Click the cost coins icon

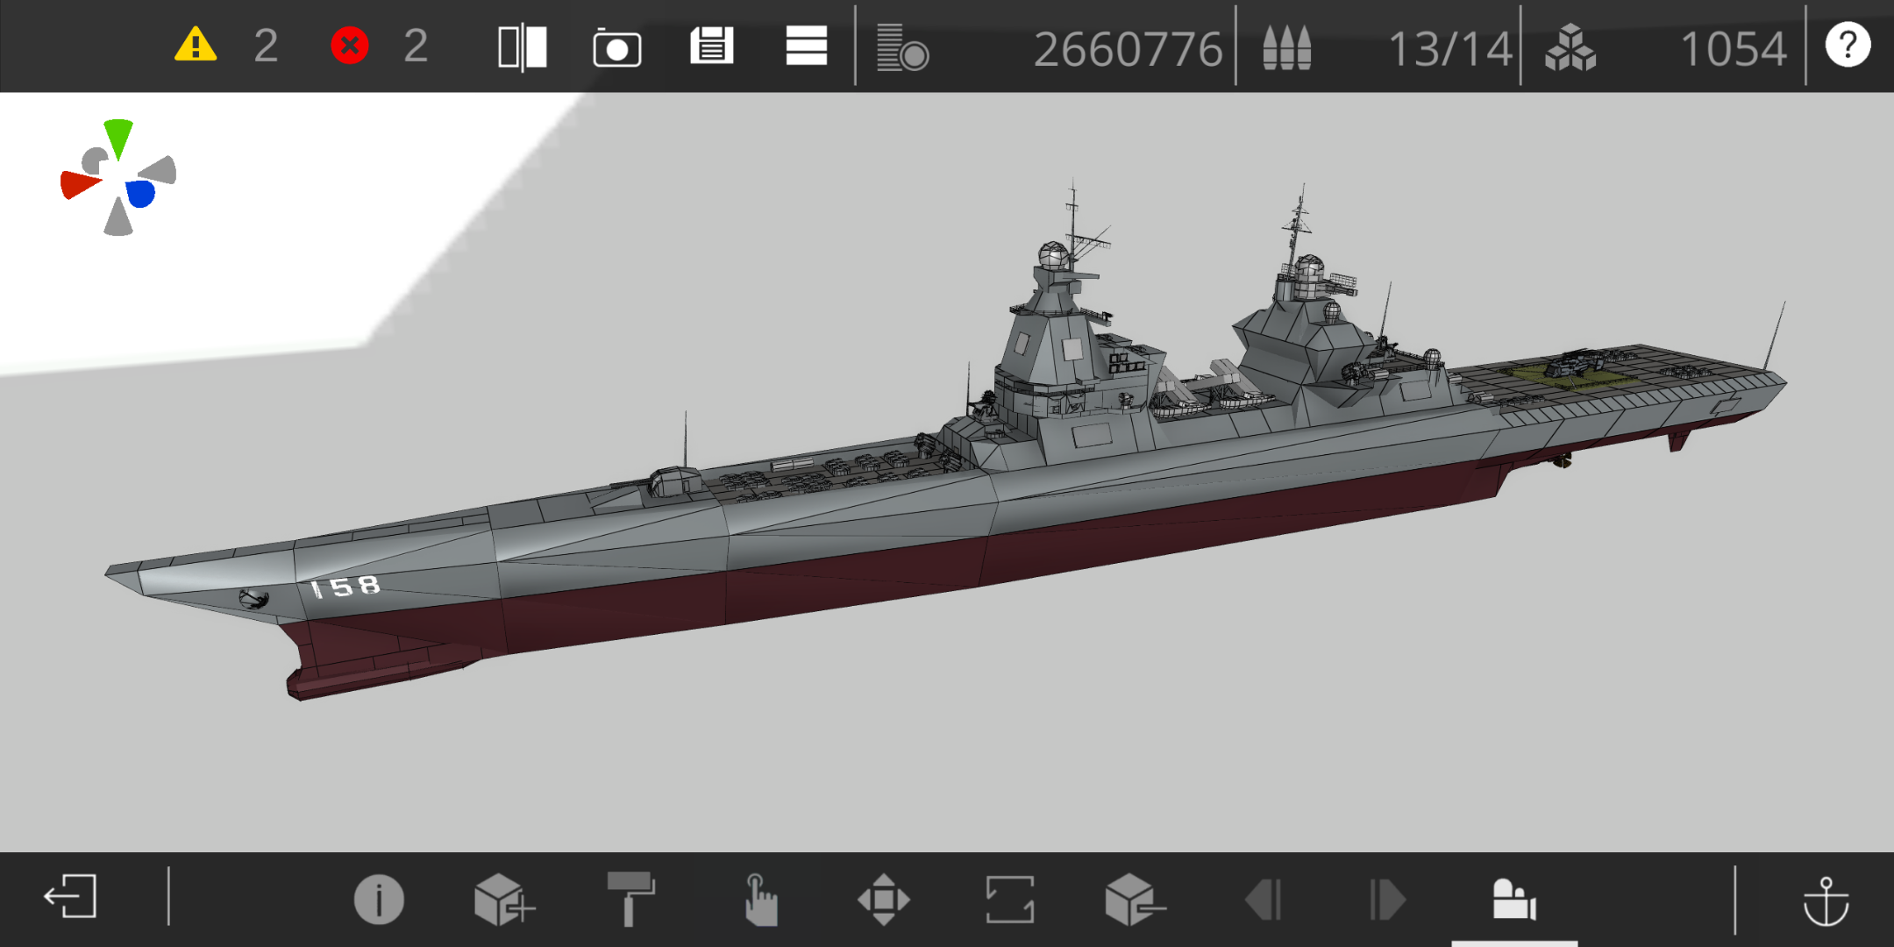pyautogui.click(x=902, y=48)
